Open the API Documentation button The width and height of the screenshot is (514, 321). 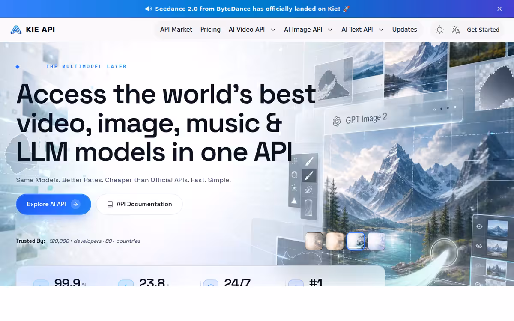coord(139,204)
